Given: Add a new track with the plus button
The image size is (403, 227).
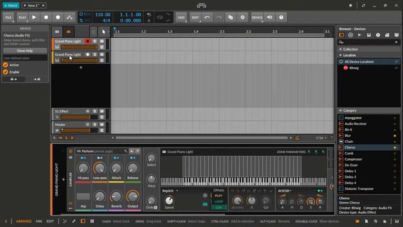Looking at the screenshot, I should 81,67.
